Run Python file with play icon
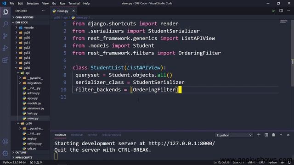This screenshot has width=294, height=165. click(x=274, y=11)
